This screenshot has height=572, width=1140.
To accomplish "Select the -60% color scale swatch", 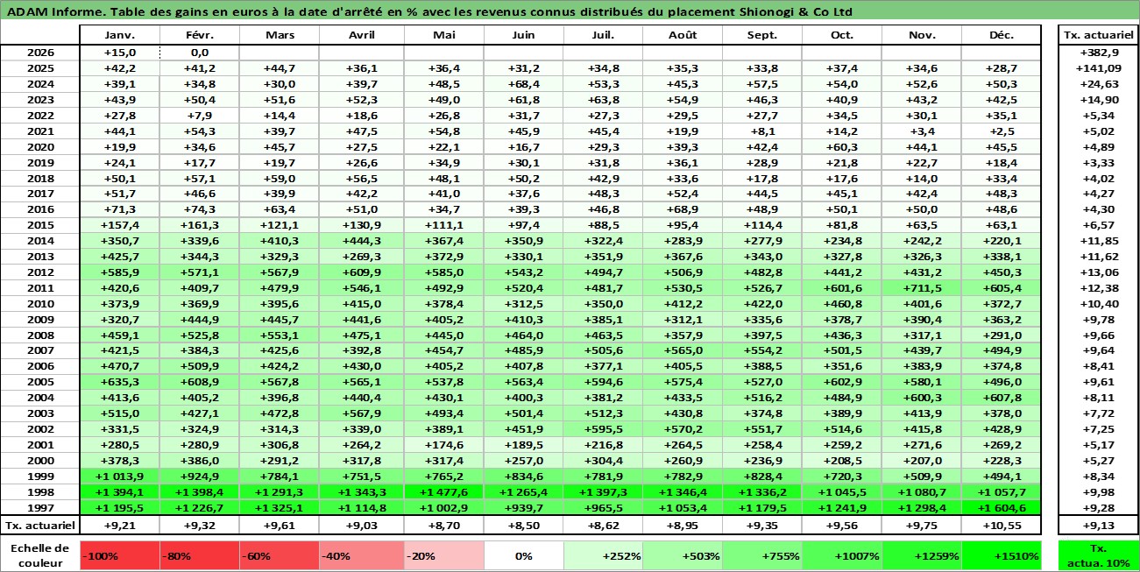I will tap(280, 554).
